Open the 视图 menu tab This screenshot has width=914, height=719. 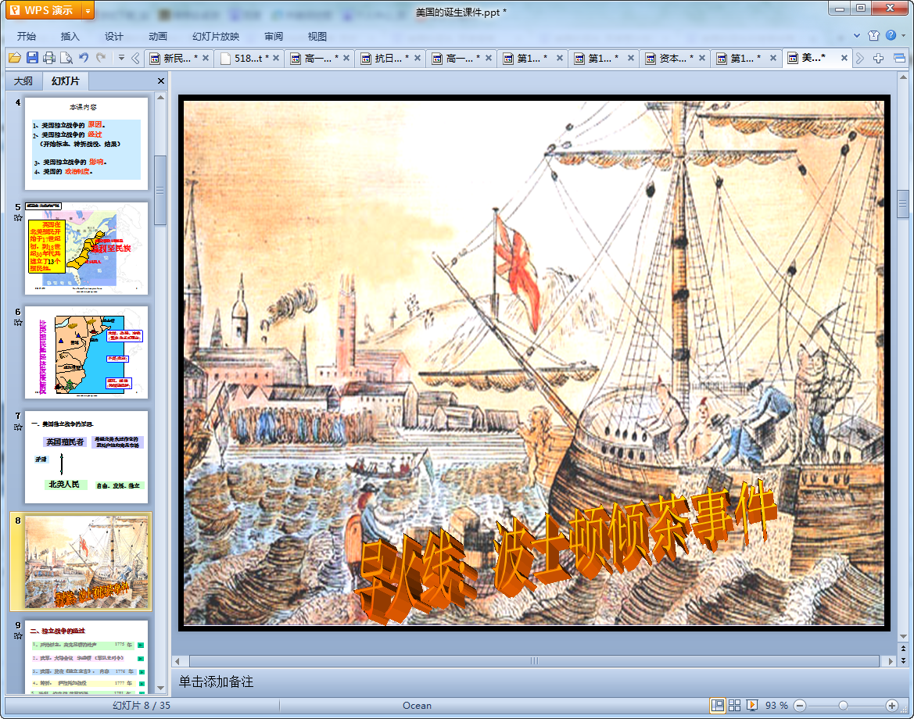[317, 36]
